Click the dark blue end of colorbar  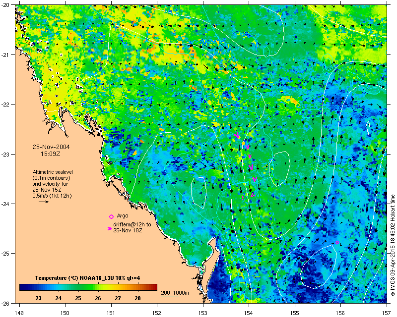point(23,287)
